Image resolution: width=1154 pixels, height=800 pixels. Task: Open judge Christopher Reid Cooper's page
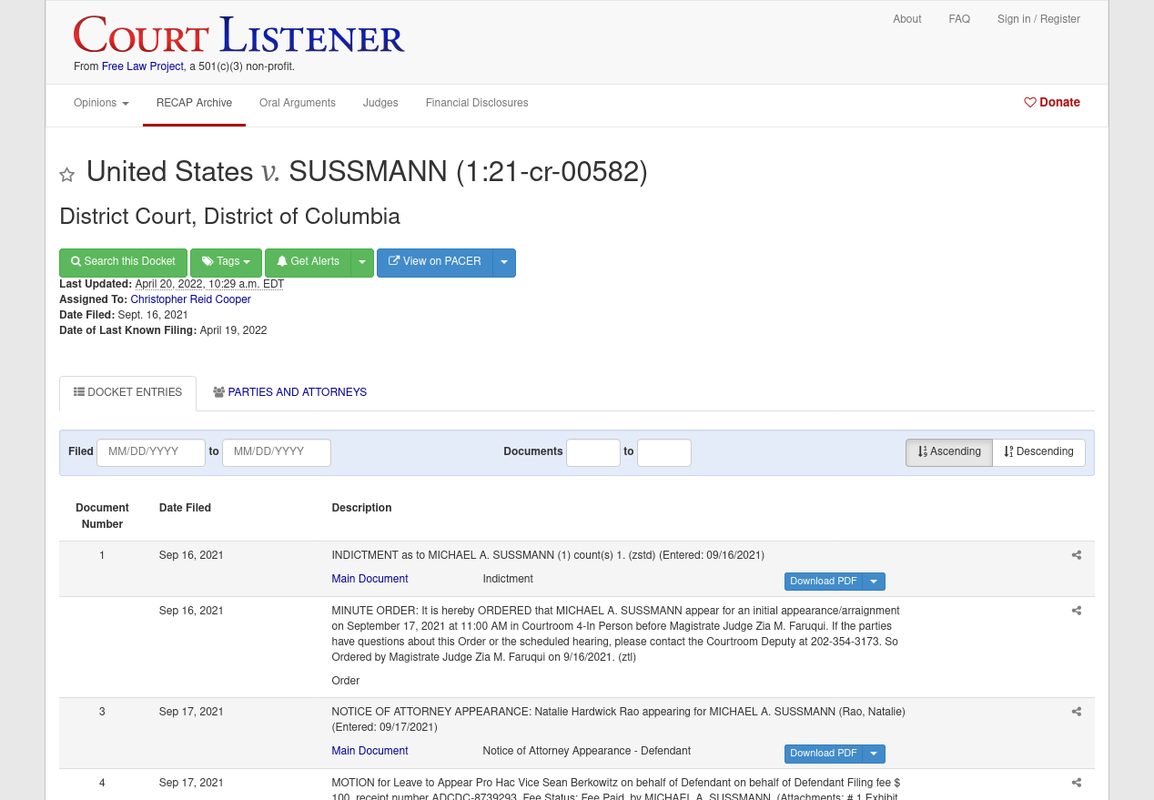190,299
